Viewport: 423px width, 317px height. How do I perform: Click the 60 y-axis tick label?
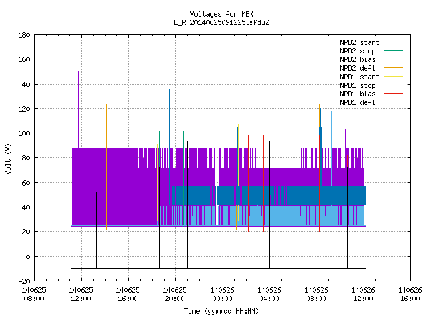click(x=26, y=183)
